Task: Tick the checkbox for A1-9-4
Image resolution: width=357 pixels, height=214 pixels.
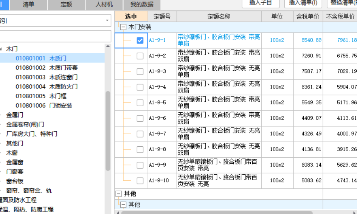Action: 140,87
